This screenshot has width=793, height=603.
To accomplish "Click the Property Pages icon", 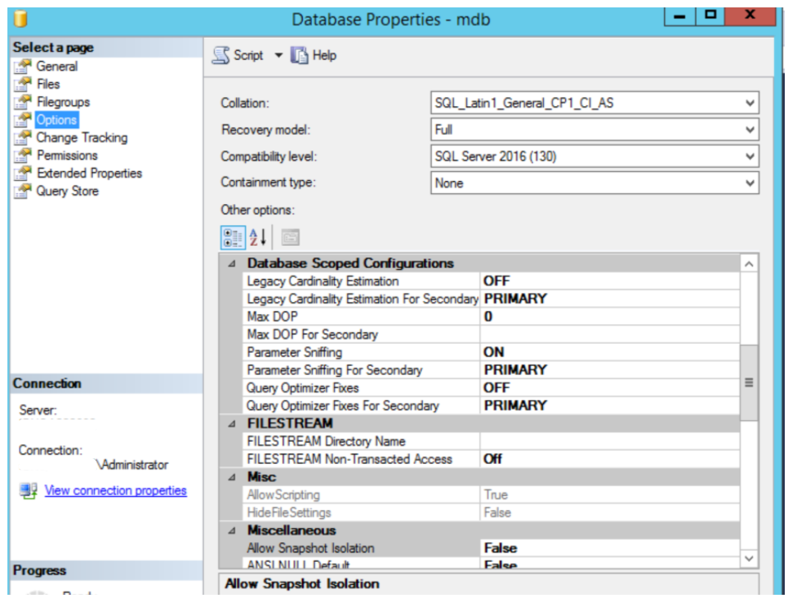I will 290,238.
